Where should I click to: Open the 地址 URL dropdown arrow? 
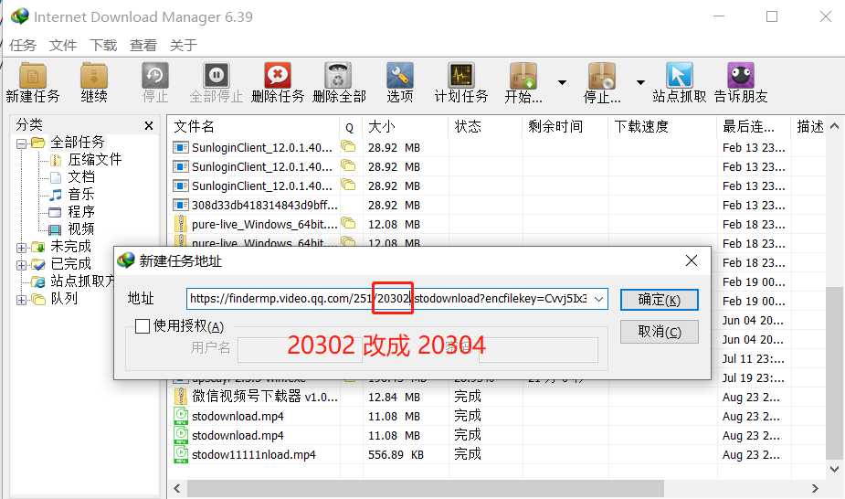point(598,299)
